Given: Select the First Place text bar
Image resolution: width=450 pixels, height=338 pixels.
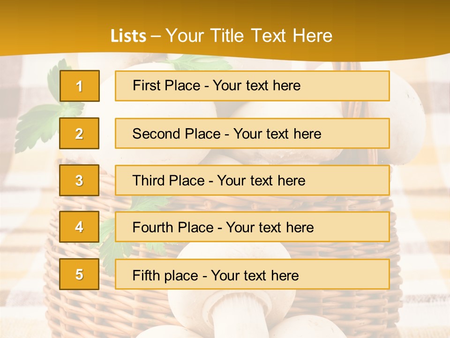Looking at the screenshot, I should [x=252, y=86].
